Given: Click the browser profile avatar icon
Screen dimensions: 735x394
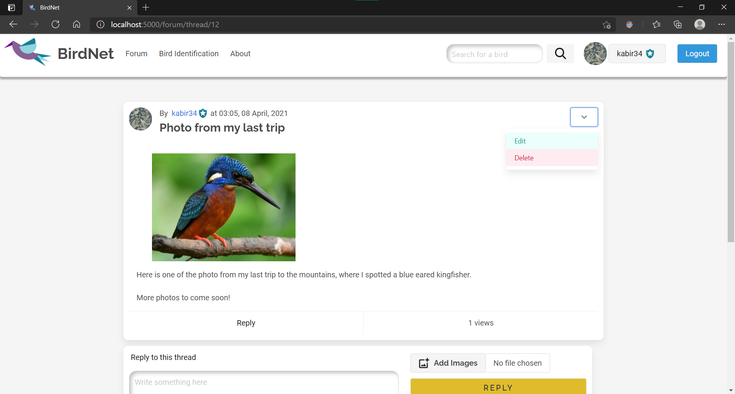Looking at the screenshot, I should [x=700, y=24].
